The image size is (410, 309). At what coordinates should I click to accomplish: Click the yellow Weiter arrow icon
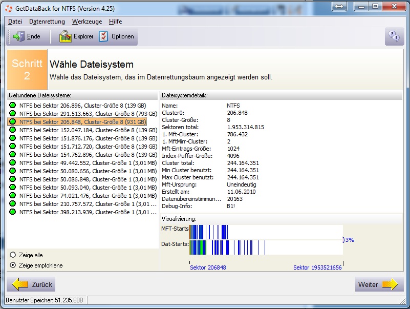click(x=390, y=284)
